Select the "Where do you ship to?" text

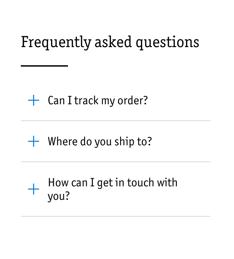coord(100,141)
